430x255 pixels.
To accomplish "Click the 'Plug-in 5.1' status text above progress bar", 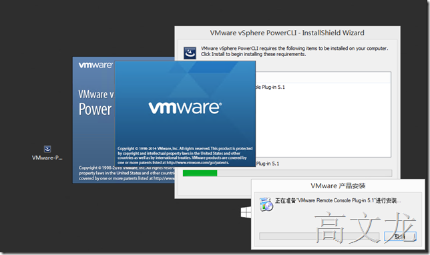I will tap(267, 164).
